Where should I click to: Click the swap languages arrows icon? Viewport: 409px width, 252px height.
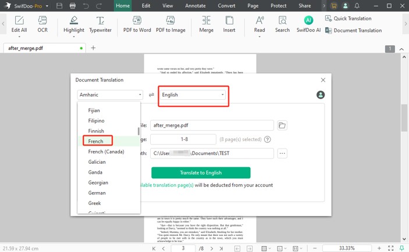click(151, 95)
